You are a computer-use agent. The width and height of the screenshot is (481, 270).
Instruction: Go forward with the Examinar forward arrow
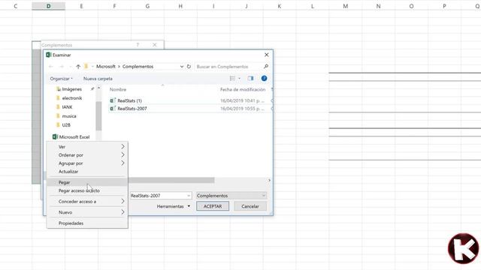tap(62, 67)
